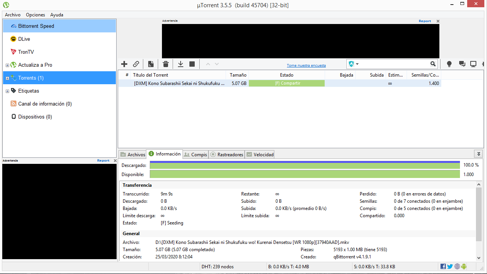Open the Opciones menu

(35, 15)
